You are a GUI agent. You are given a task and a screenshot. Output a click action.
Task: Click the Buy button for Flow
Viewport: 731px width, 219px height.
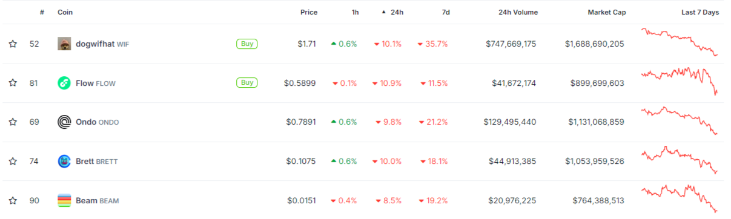246,83
